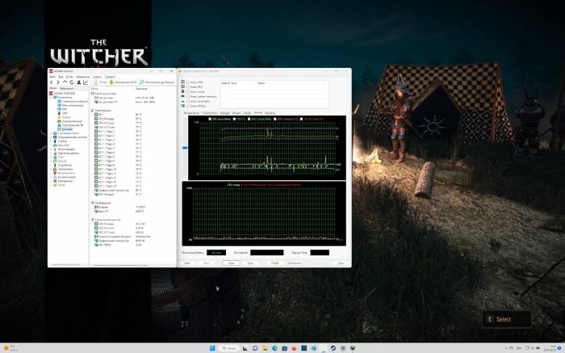Viewport: 565px width, 353px height.
Task: Expand the Системная плата tree node
Action: [x=51, y=133]
